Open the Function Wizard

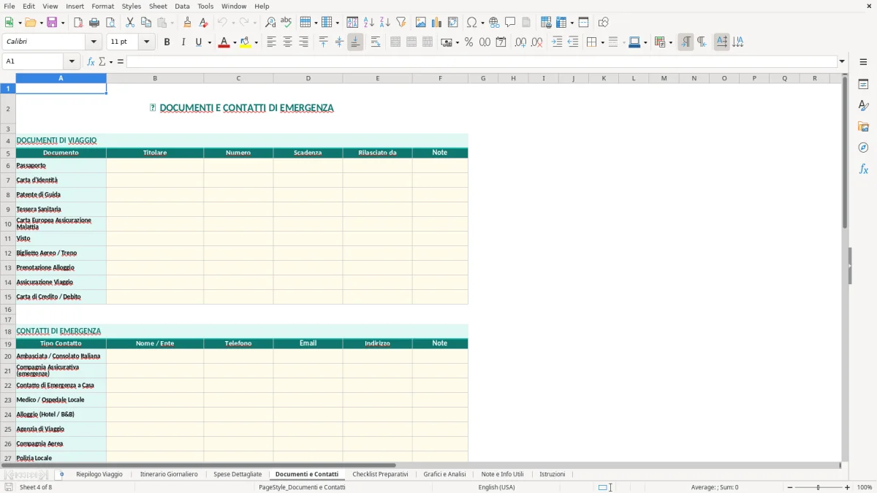[91, 61]
